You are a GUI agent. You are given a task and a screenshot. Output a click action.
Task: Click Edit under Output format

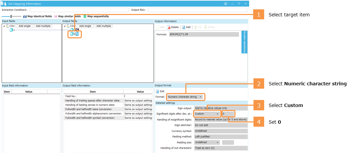[x=160, y=91]
